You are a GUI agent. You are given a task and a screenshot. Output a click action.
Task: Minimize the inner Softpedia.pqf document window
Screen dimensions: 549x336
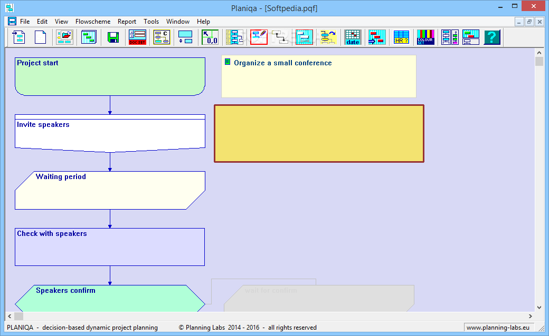(x=519, y=22)
